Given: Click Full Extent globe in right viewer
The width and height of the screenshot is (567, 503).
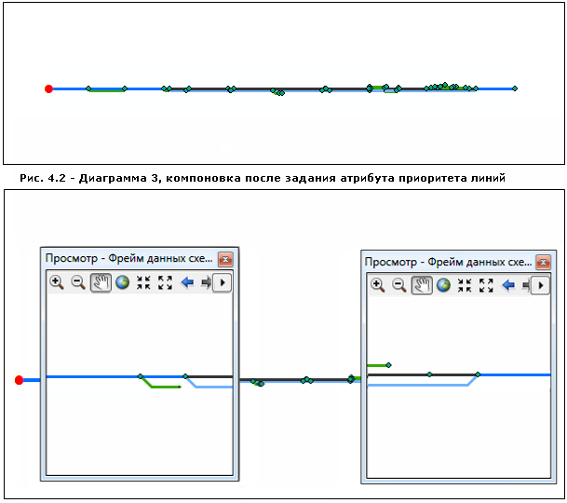Looking at the screenshot, I should pyautogui.click(x=443, y=285).
